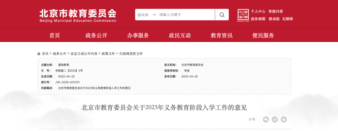Open the 智能问答 link
Screen dimensions: 338x131
276,11
